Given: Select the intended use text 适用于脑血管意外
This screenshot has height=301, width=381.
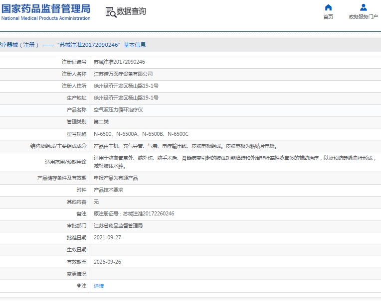Looking at the screenshot, I should click(x=235, y=162).
